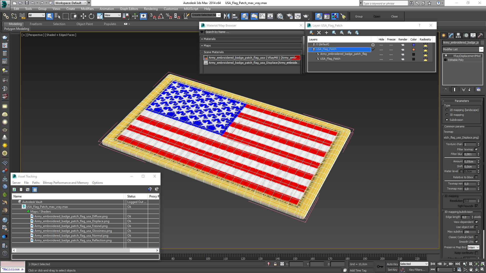Click the Render Production teapot

pyautogui.click(x=306, y=16)
